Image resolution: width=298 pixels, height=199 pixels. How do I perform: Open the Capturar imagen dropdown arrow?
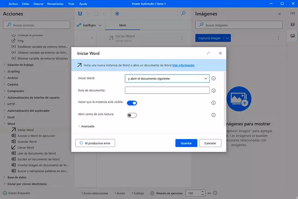pos(227,38)
